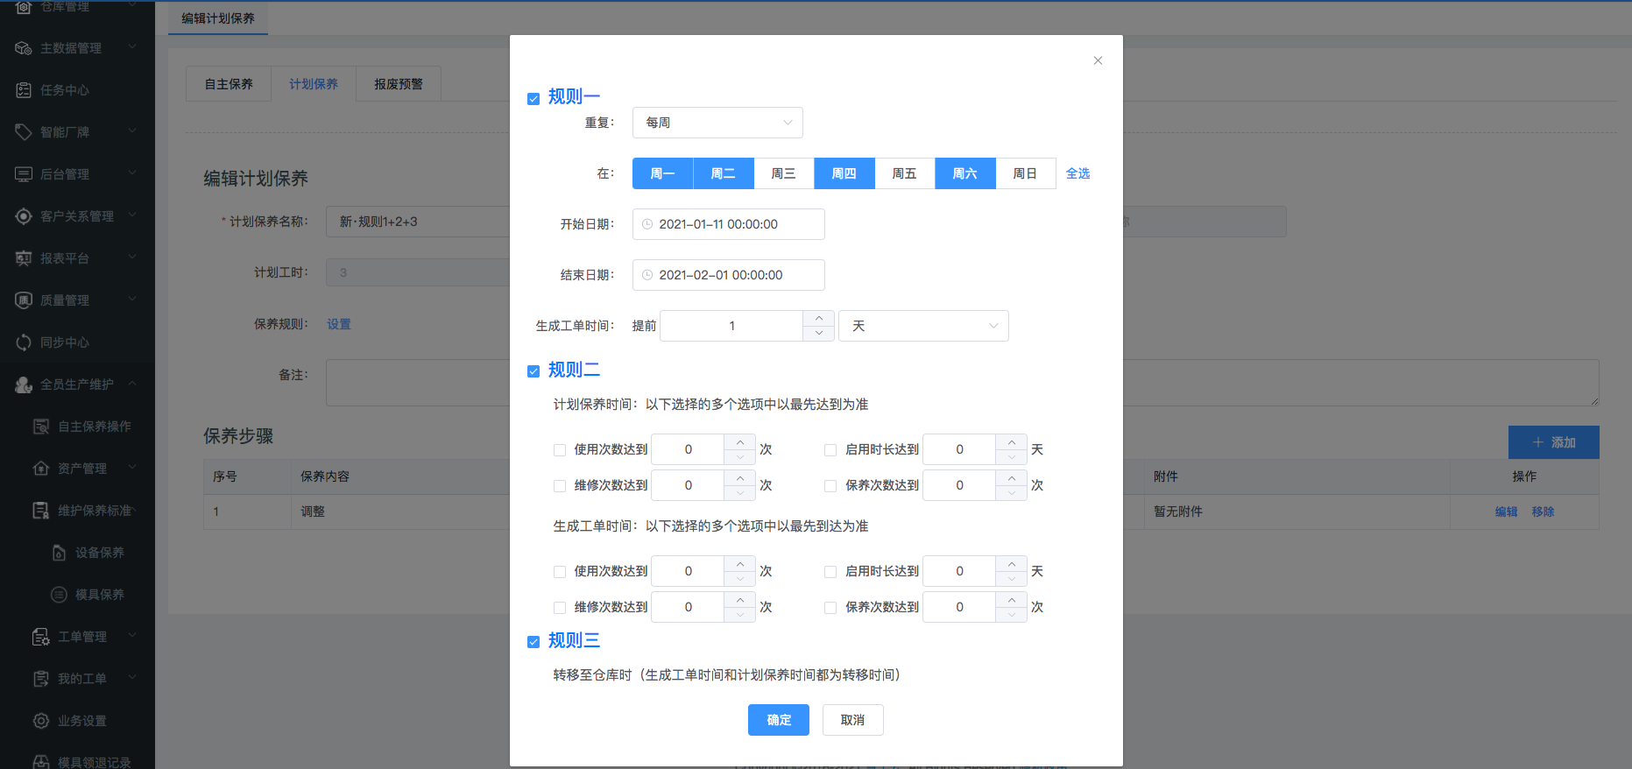Click the 智能厂牌 tag icon

coord(24,132)
